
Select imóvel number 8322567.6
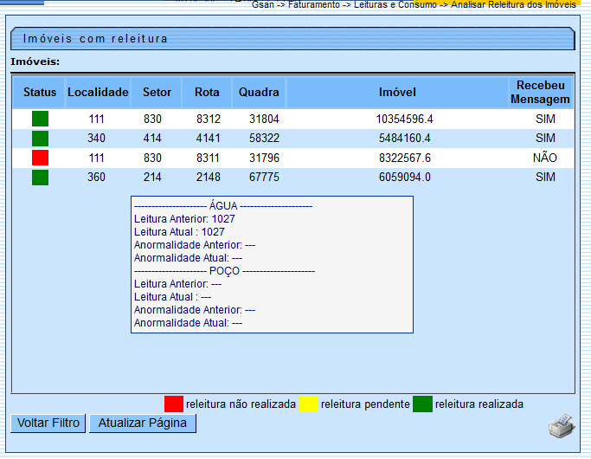click(404, 158)
